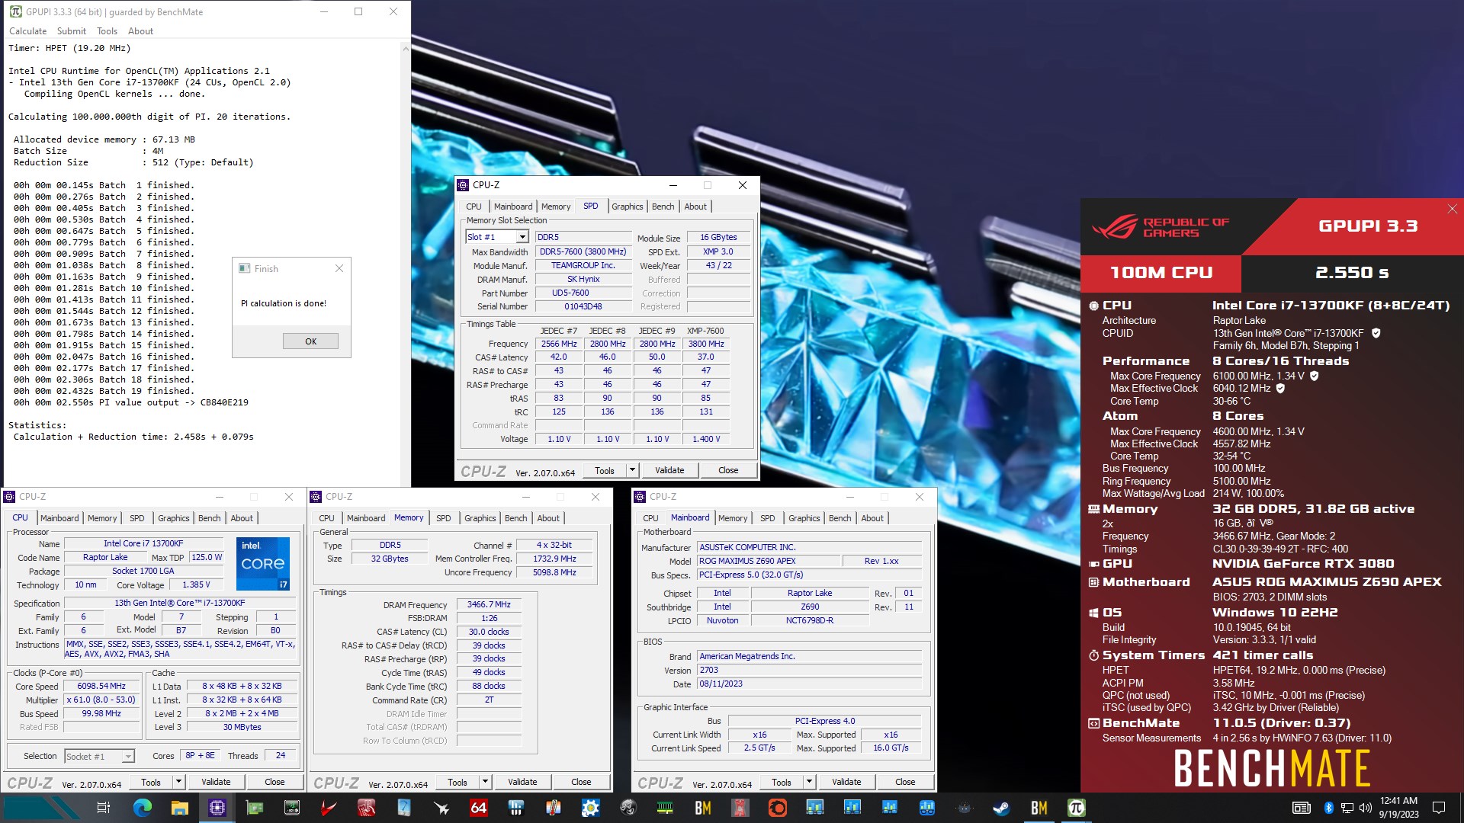Screen dimensions: 1464x823
Task: Click the Module Size value 16 GBytes
Action: tap(718, 237)
